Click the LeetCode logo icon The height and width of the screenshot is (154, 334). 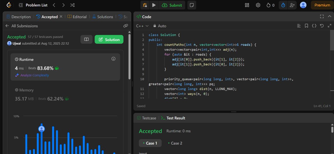(x=9, y=5)
